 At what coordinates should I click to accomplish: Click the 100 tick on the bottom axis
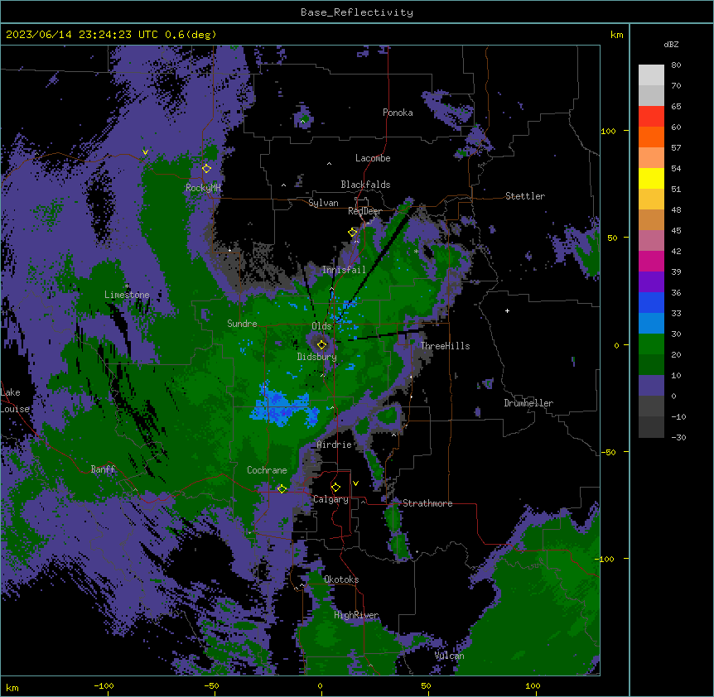533,685
